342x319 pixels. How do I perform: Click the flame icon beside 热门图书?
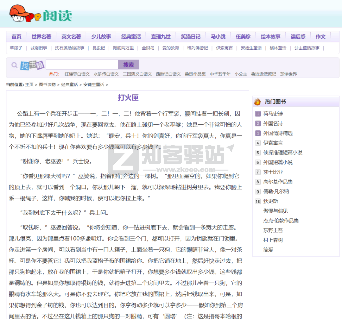(x=257, y=101)
